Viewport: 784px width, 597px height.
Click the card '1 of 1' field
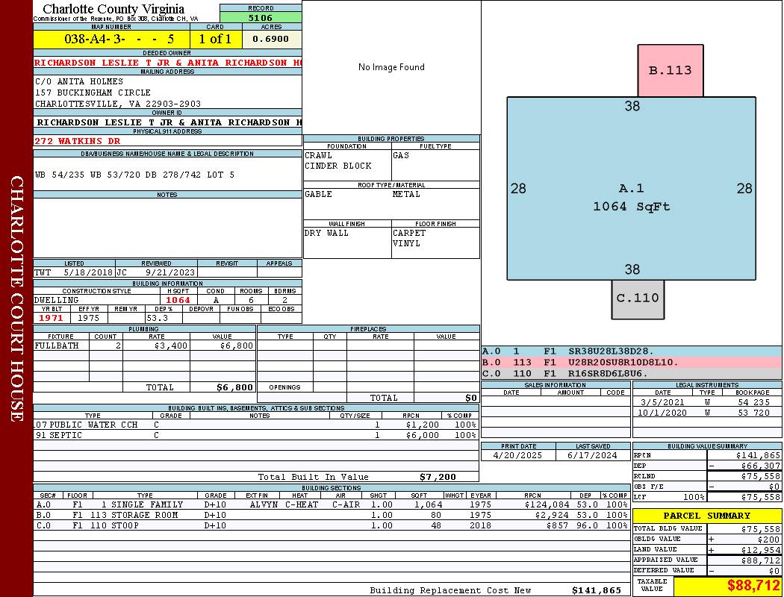click(215, 39)
